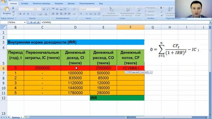
Task: Select row 7 header
Action: (x=3, y=73)
